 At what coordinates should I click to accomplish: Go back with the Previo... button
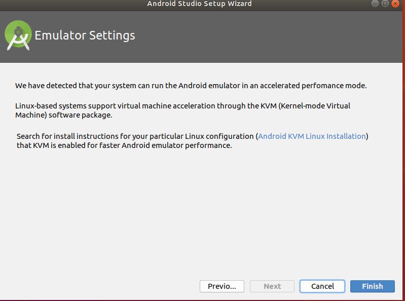[x=222, y=286]
